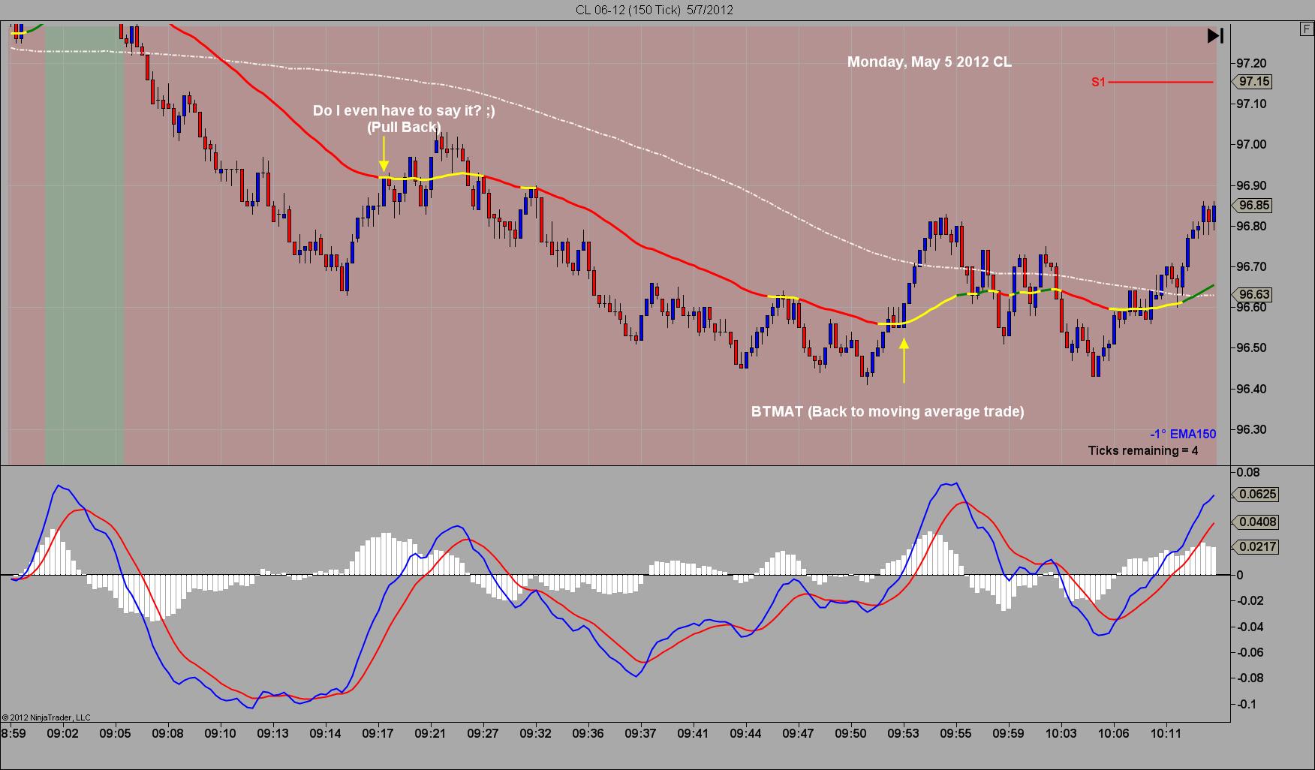The width and height of the screenshot is (1315, 770).
Task: Click the 09:08 time axis label
Action: pyautogui.click(x=168, y=733)
